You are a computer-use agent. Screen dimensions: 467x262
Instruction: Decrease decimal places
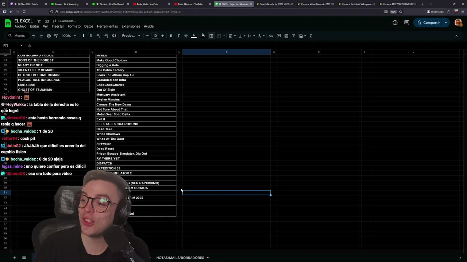(x=98, y=36)
